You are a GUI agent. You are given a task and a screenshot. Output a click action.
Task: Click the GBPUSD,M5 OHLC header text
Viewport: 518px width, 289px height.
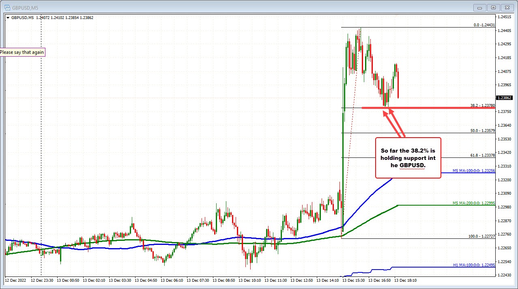(52, 18)
